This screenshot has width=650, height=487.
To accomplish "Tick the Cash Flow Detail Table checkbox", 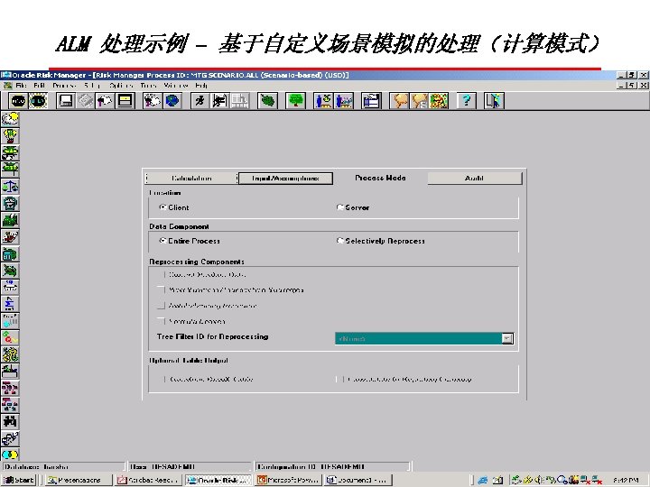I will pos(162,379).
